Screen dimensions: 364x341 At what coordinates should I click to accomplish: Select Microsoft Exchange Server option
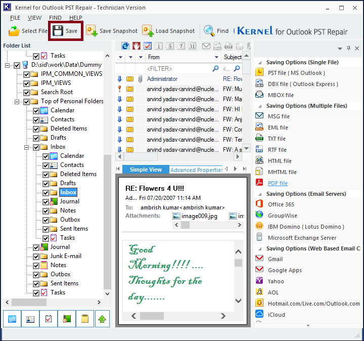302,238
